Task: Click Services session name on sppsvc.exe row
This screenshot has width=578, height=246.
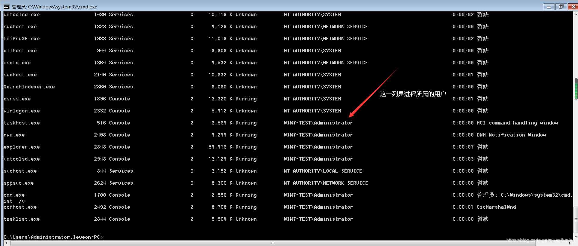Action: (x=121, y=183)
